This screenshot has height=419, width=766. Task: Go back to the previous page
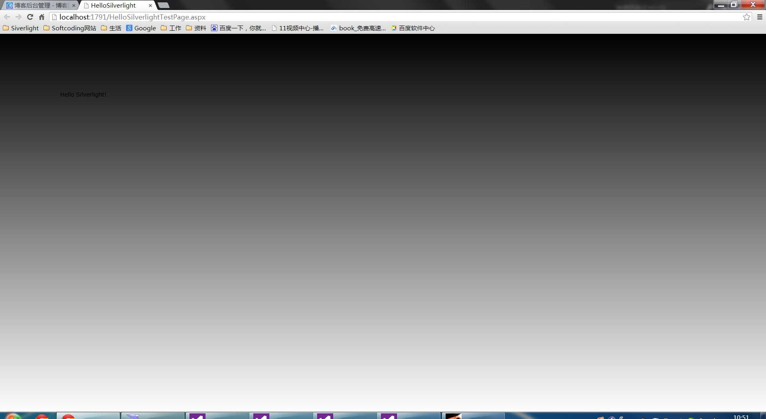[7, 17]
